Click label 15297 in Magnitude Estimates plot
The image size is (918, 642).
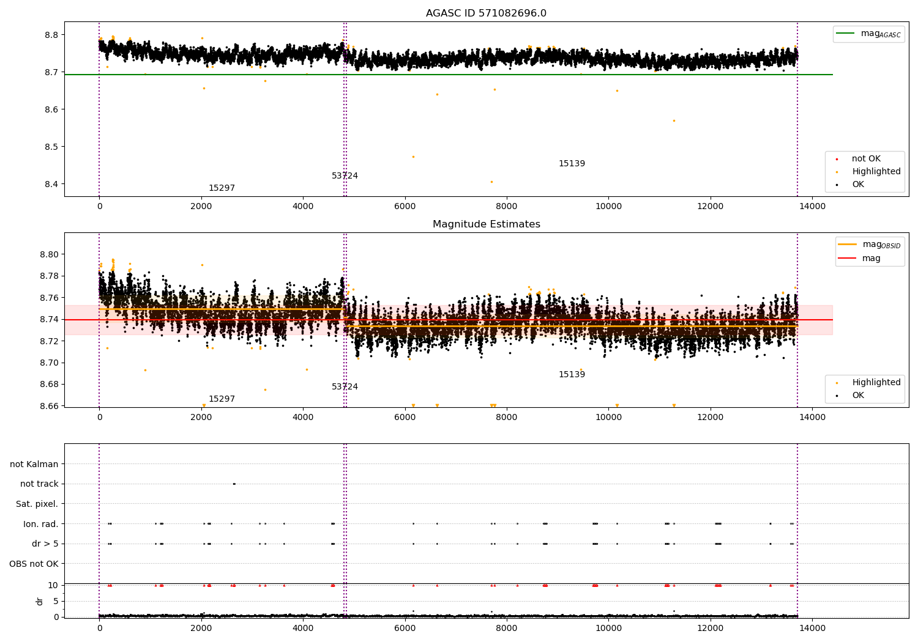click(x=222, y=399)
